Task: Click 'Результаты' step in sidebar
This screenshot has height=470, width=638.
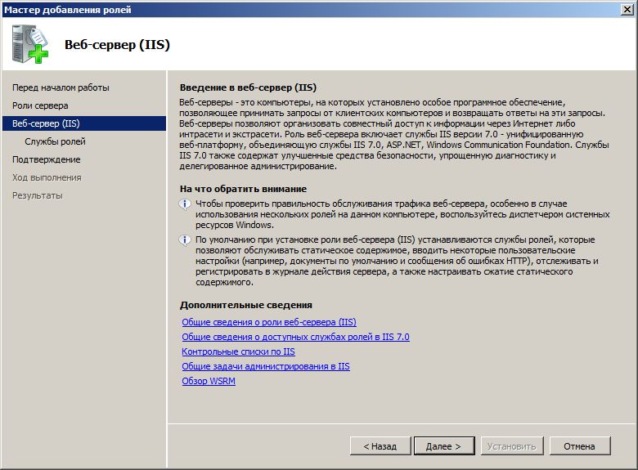Action: pos(38,195)
